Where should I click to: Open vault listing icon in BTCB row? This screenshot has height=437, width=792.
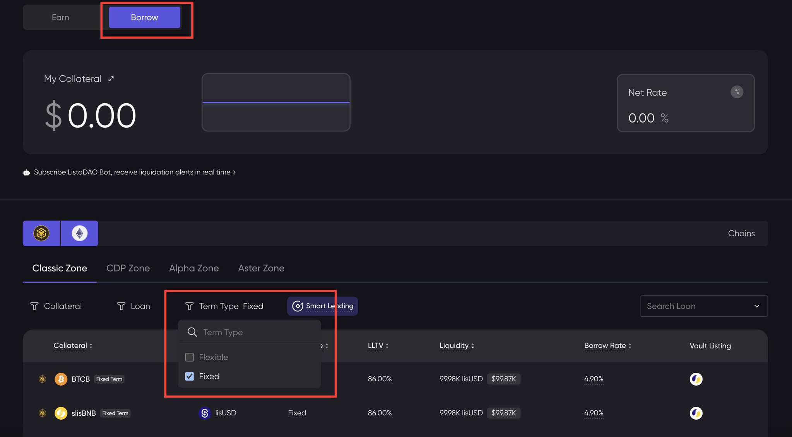(696, 379)
